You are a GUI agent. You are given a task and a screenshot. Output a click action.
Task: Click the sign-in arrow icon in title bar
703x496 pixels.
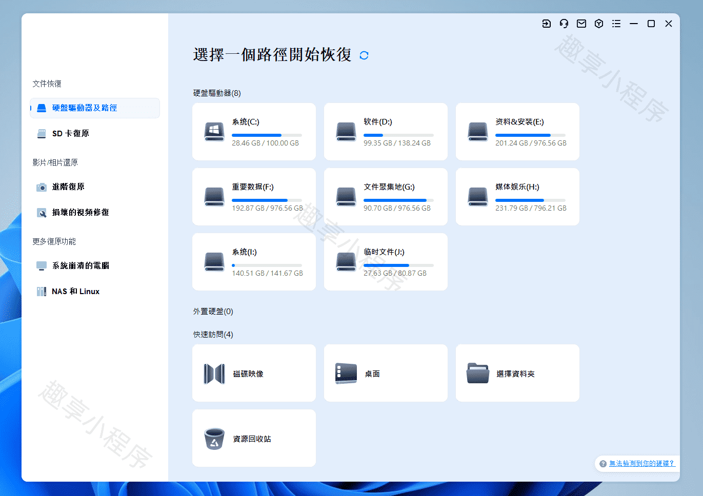pos(547,24)
